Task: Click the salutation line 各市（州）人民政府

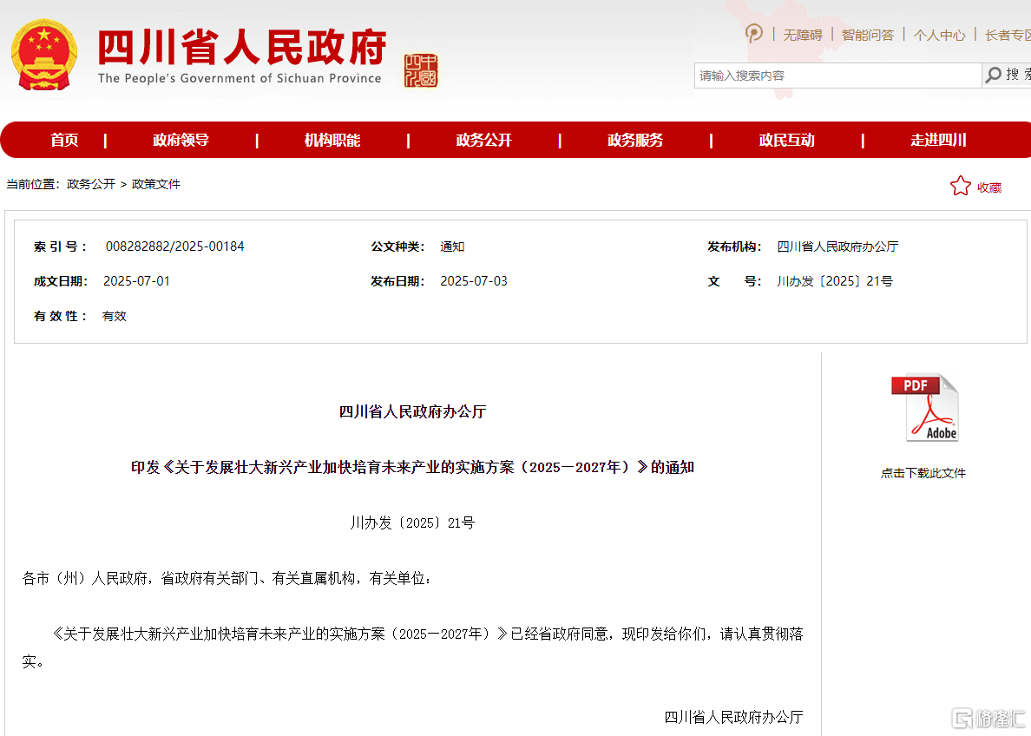Action: click(x=227, y=579)
